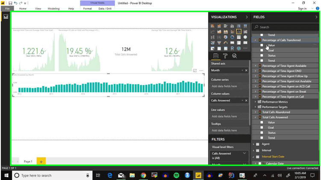Screen dimensions: 321x180
Task: Open more options ellipsis on bar chart
Action: 201,71
